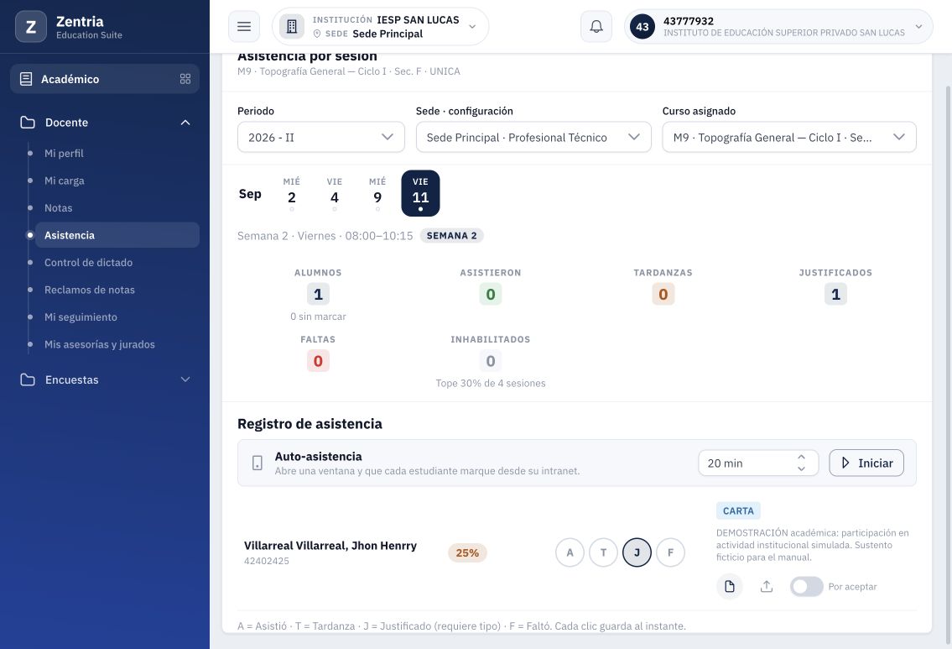The image size is (952, 649).
Task: Click the 20 min duration stepper
Action: 757,463
